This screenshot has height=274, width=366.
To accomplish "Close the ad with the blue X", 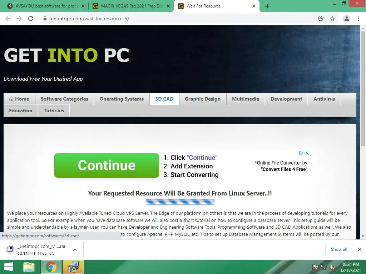I will (307, 153).
